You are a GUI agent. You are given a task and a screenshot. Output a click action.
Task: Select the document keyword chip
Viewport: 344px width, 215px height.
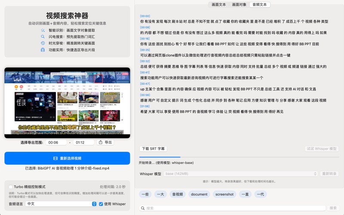pyautogui.click(x=199, y=194)
